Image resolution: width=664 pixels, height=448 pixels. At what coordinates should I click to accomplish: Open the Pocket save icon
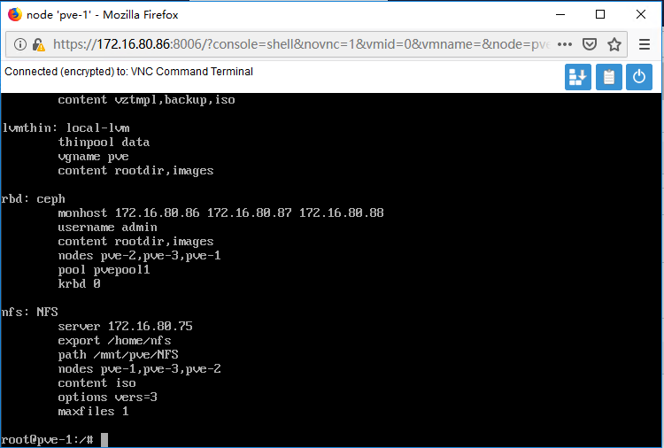click(x=590, y=44)
